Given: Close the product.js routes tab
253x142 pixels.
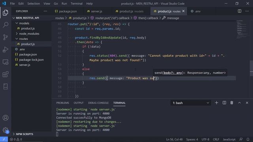Looking at the screenshot, I should (183, 11).
